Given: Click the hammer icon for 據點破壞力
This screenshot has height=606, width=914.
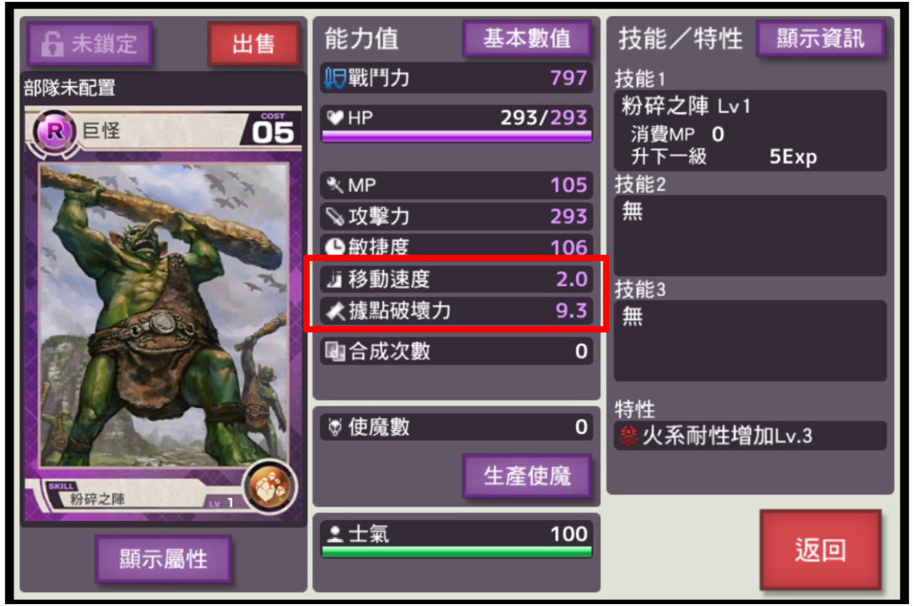Looking at the screenshot, I should [335, 311].
